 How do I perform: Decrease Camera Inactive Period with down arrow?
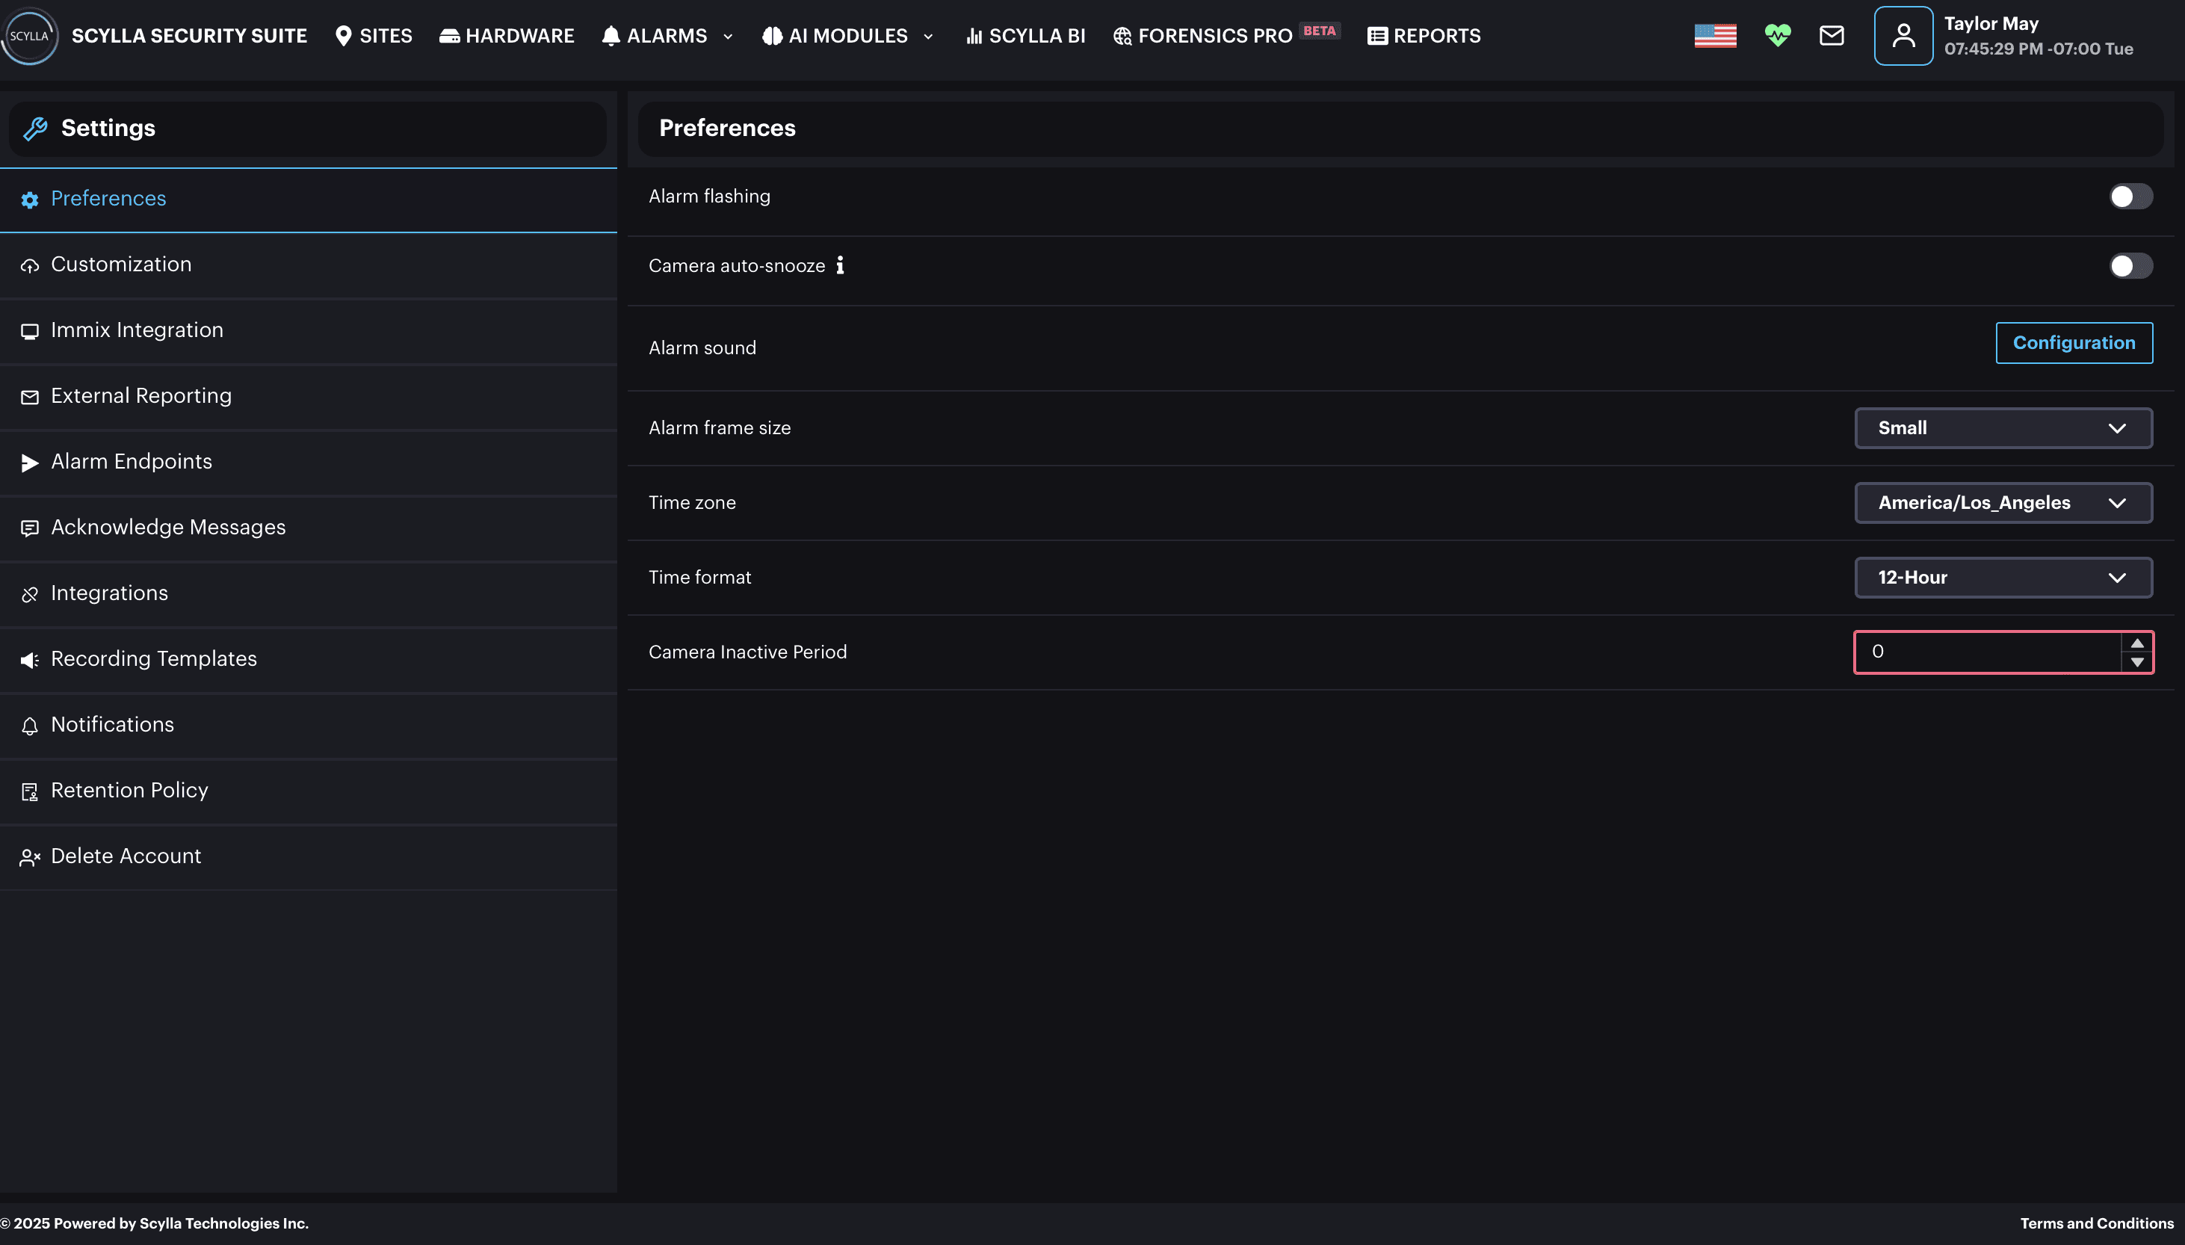tap(2136, 662)
